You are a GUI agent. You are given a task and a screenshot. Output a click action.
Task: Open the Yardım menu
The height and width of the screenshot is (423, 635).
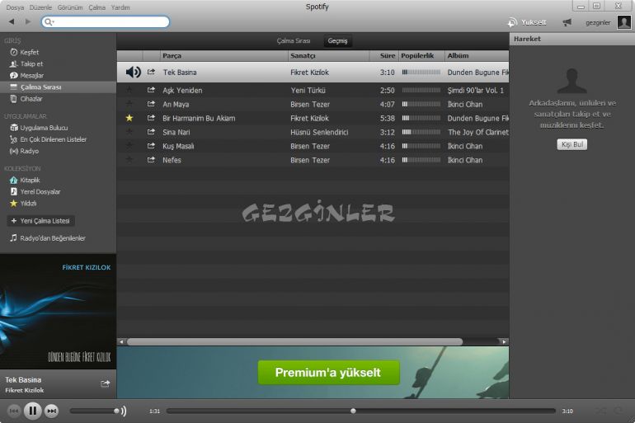[120, 7]
